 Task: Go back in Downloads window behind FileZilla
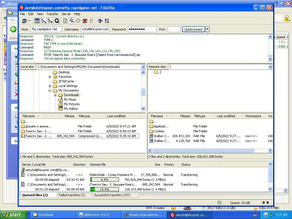[x=13, y=29]
